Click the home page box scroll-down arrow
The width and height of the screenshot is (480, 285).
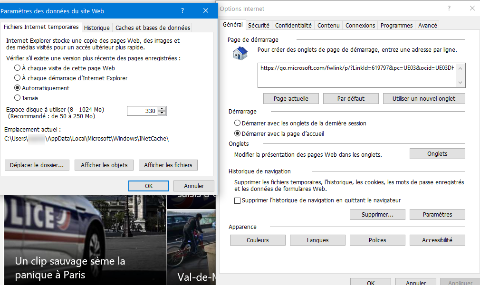click(460, 83)
